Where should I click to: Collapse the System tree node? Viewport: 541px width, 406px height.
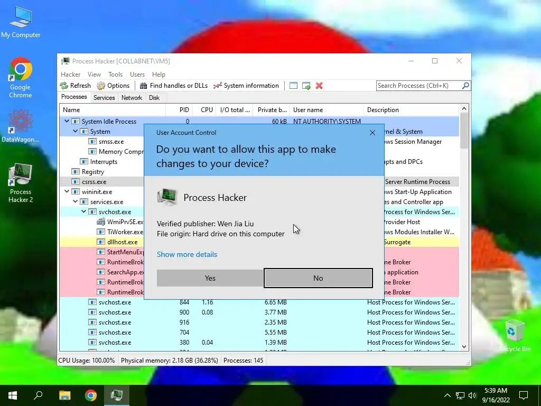click(75, 131)
